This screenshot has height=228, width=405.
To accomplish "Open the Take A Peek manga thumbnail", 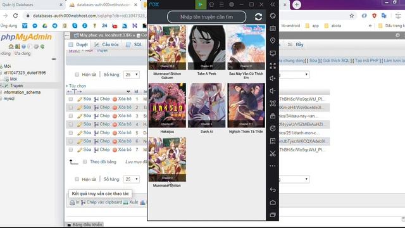I will coord(207,47).
